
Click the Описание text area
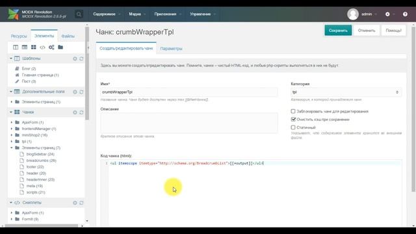click(x=189, y=123)
